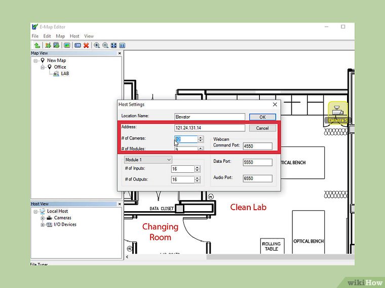Close the Map View panel
385x288 pixels.
tap(120, 53)
